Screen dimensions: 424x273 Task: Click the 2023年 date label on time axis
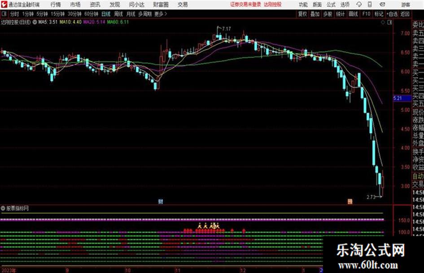click(9, 270)
